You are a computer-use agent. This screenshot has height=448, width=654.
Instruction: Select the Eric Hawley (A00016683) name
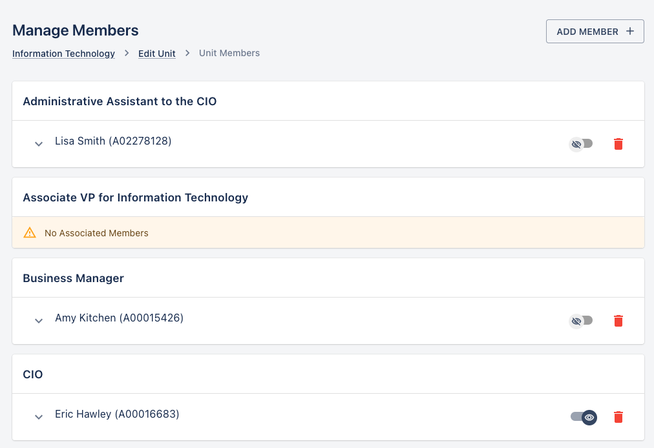(x=117, y=414)
